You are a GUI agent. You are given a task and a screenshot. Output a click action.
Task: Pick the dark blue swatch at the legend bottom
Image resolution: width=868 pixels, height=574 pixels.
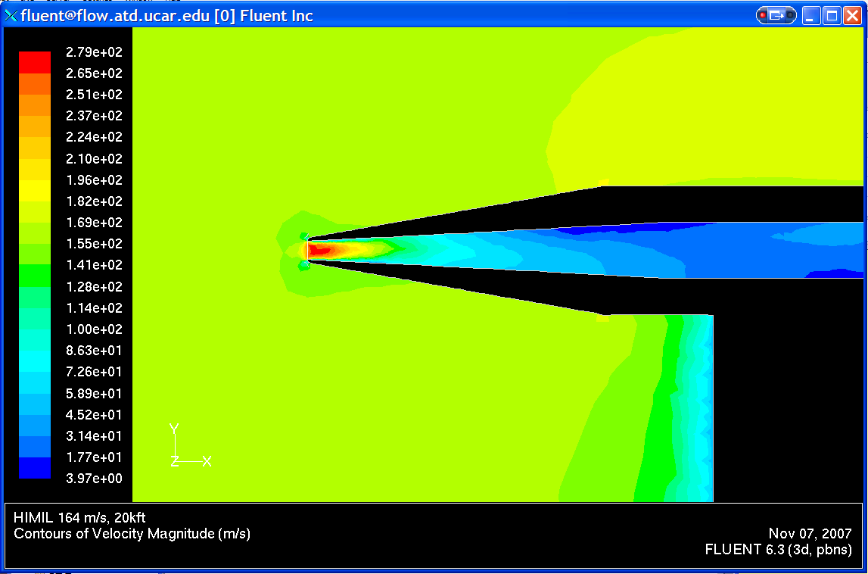35,468
